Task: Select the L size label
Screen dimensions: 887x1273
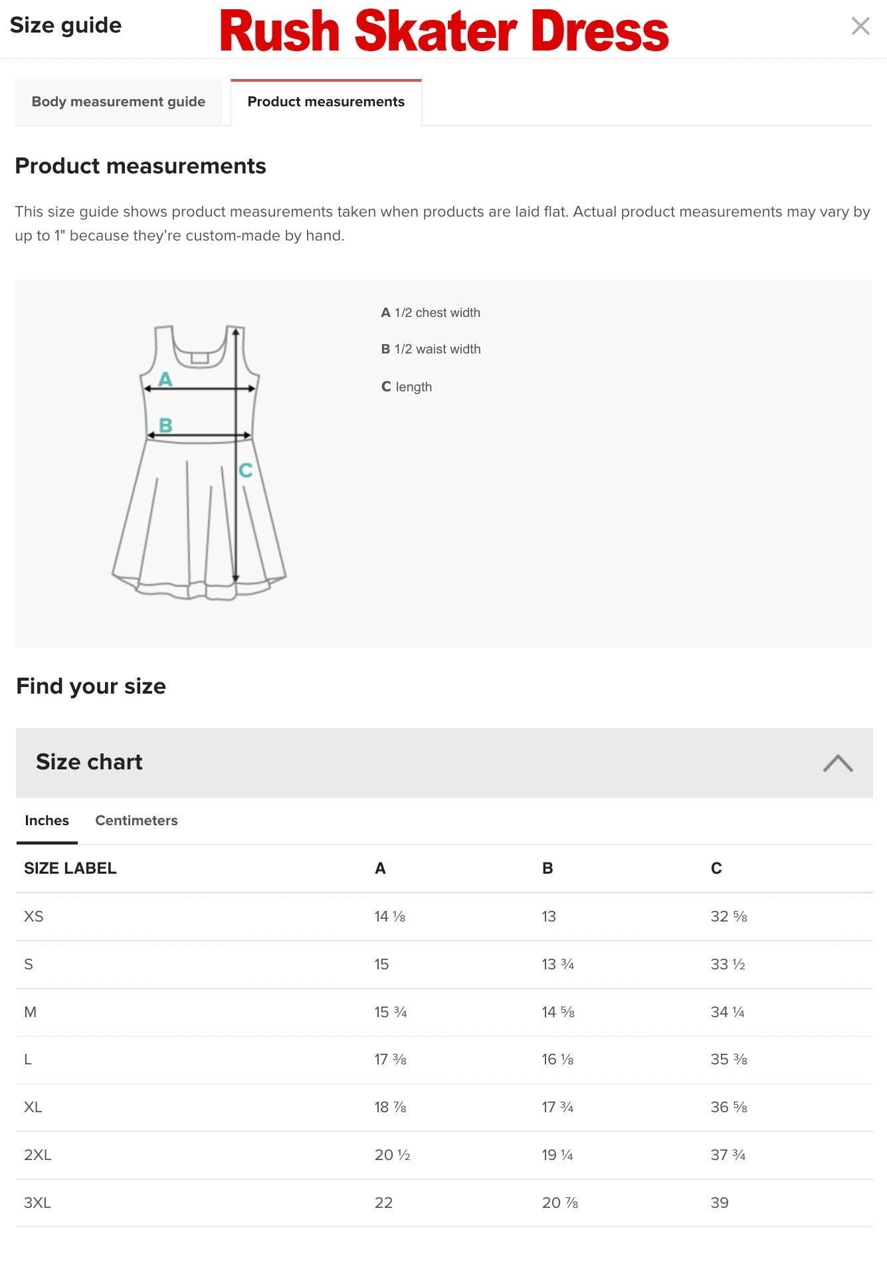Action: pyautogui.click(x=29, y=1060)
